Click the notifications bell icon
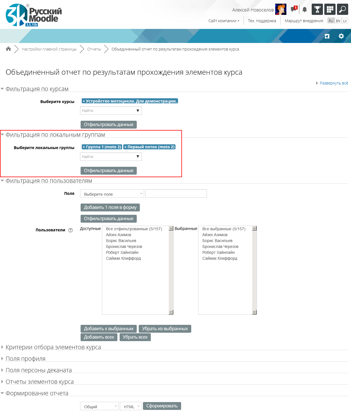Image resolution: width=351 pixels, height=413 pixels. click(305, 10)
